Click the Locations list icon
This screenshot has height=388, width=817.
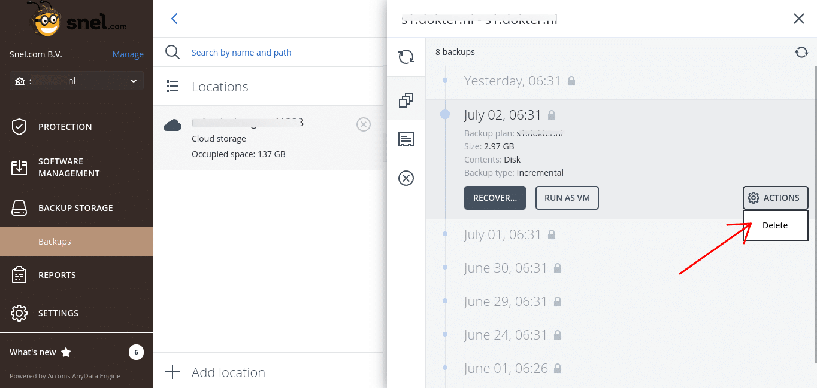(173, 87)
